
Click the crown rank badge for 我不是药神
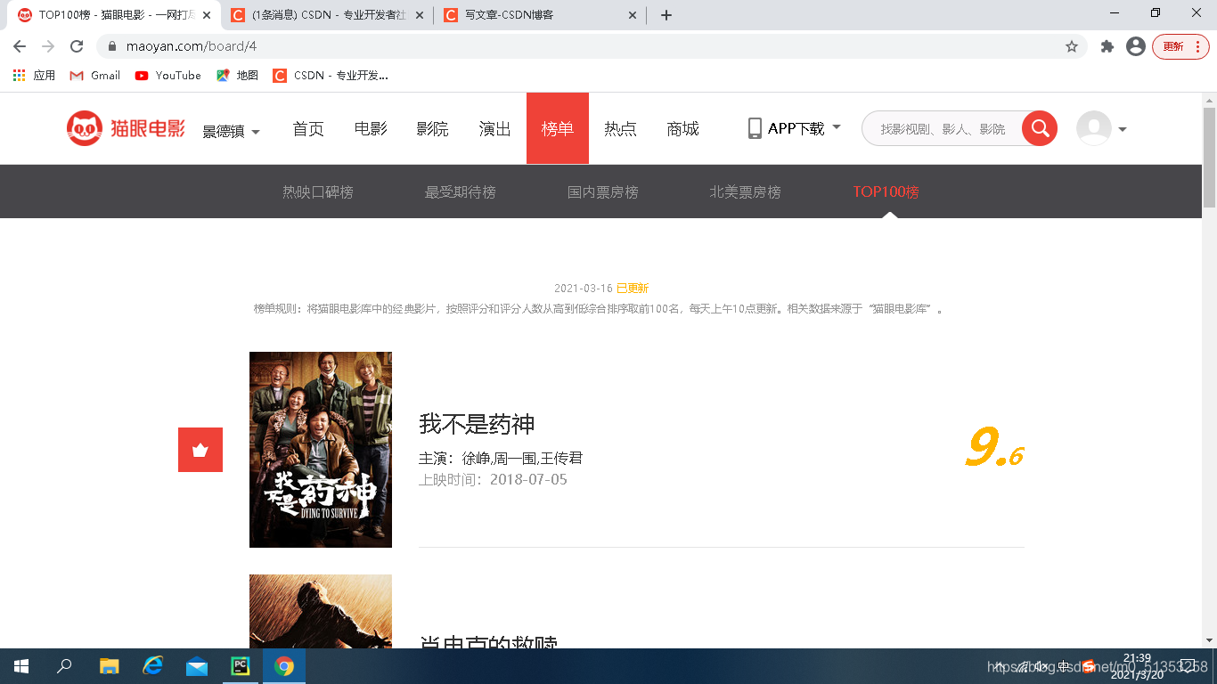point(200,450)
